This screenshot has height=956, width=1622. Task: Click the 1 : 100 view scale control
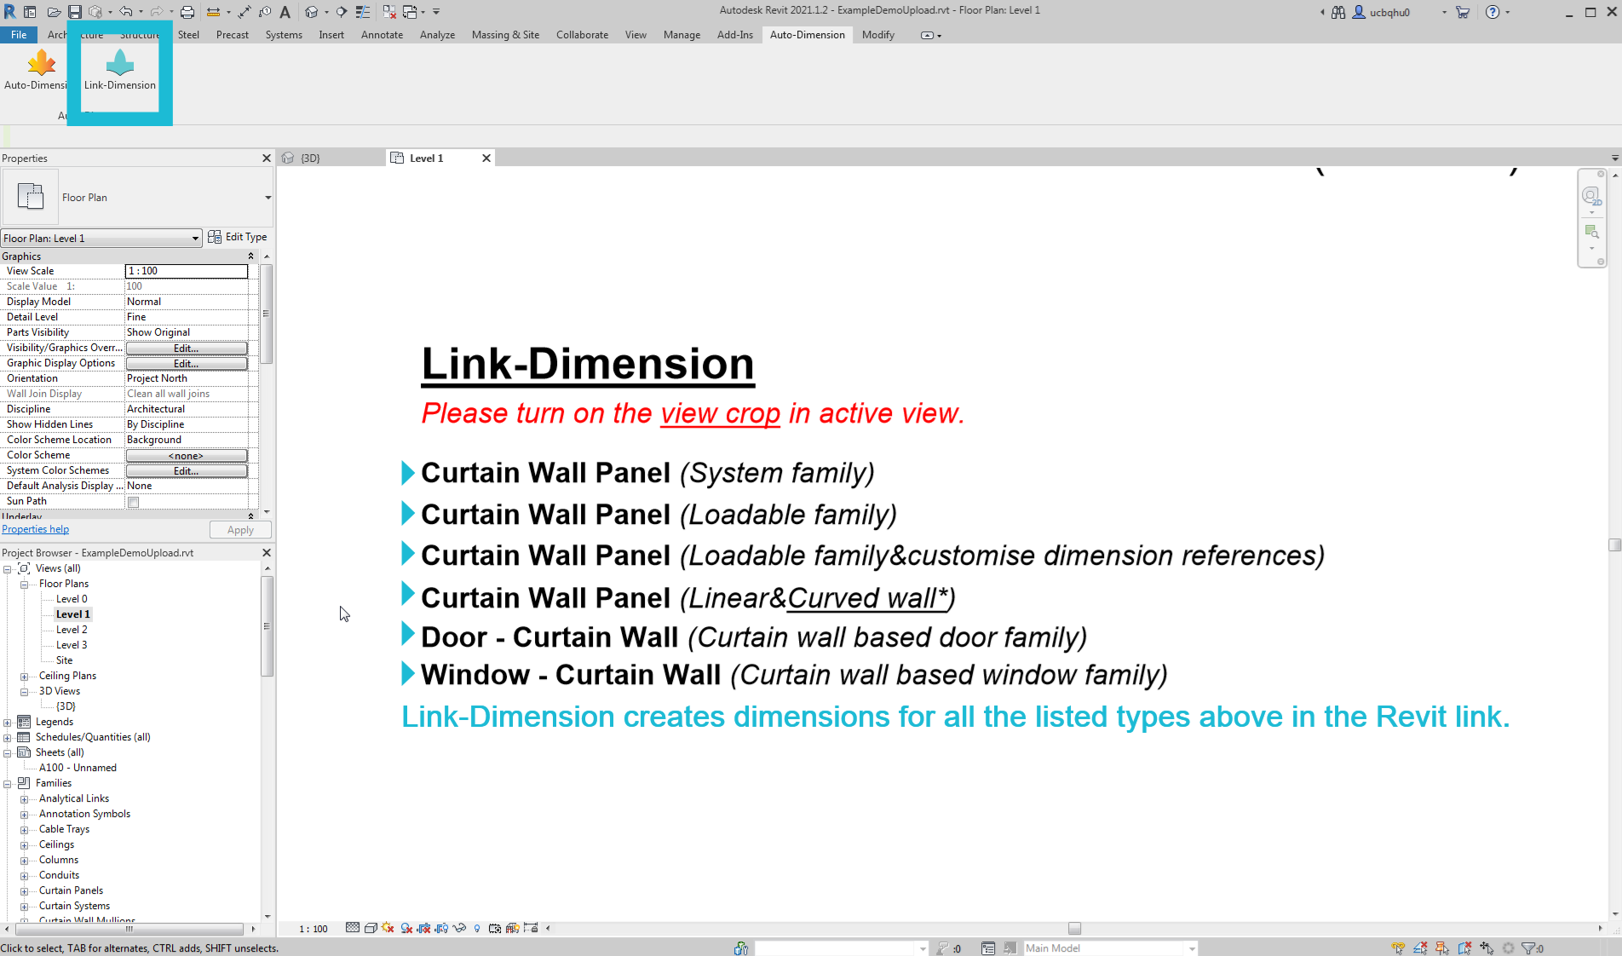(x=313, y=929)
